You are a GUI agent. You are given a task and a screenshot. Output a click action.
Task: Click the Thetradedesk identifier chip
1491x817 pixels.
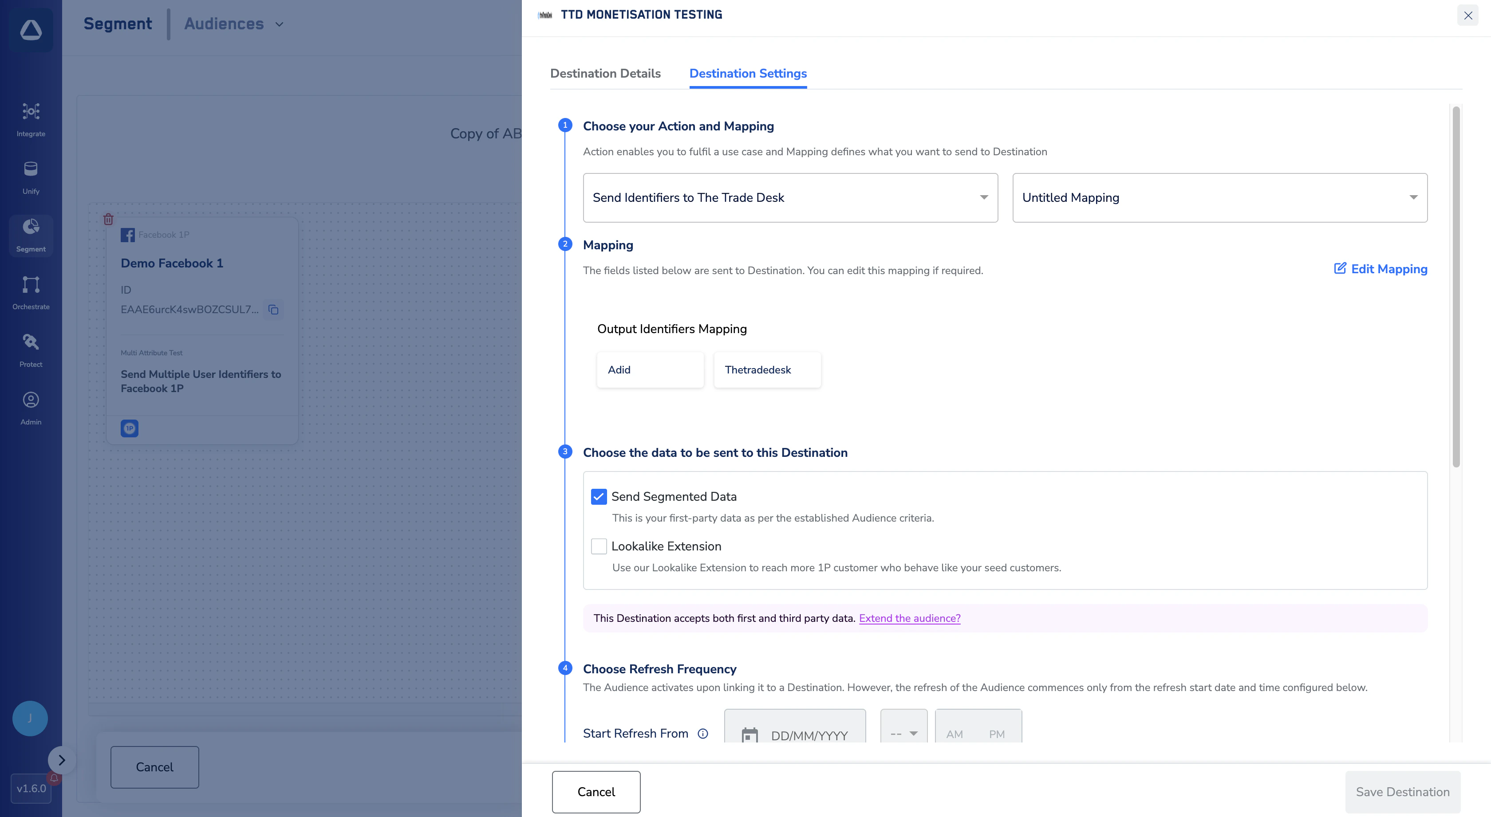767,370
